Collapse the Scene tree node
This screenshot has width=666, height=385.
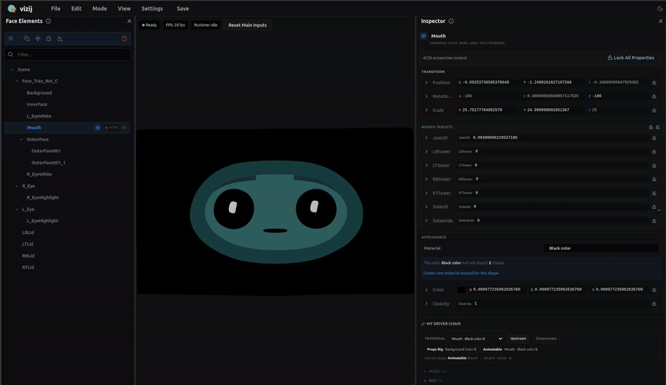tap(12, 69)
